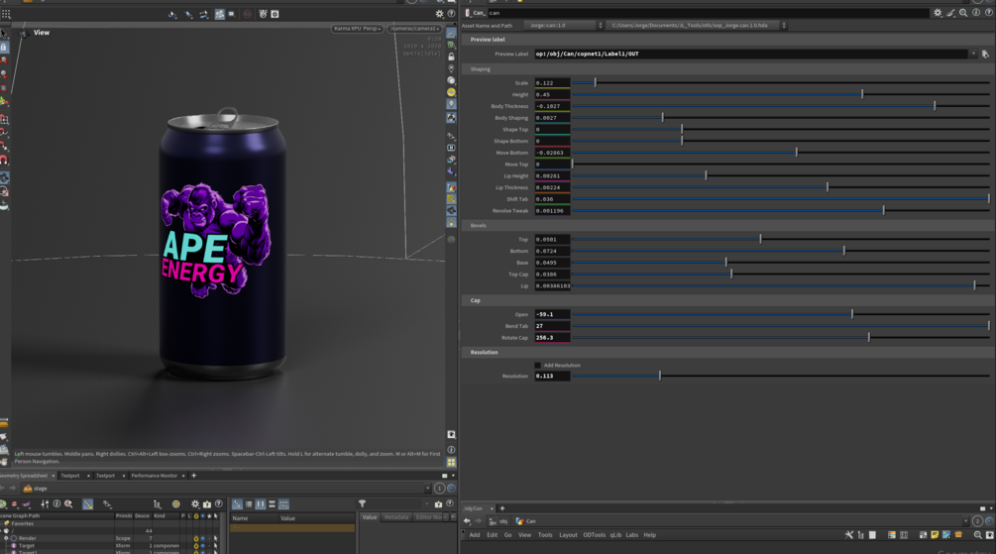Open the ODTools menu

click(594, 535)
